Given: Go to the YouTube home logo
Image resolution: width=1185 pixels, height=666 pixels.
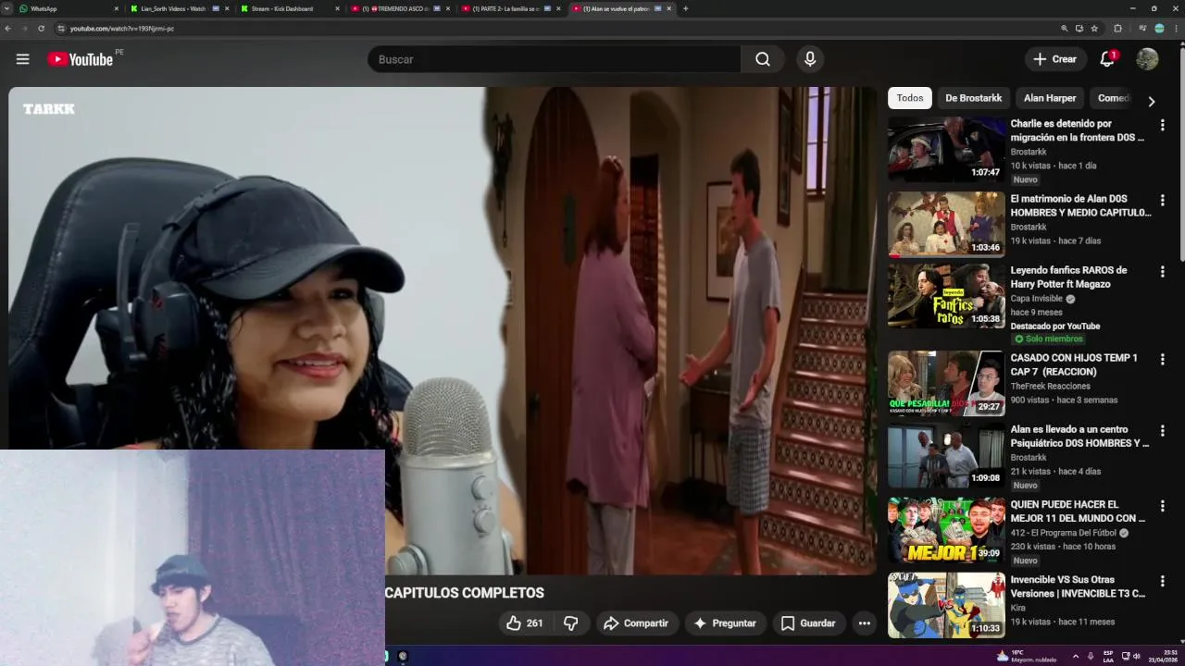Looking at the screenshot, I should 81,59.
